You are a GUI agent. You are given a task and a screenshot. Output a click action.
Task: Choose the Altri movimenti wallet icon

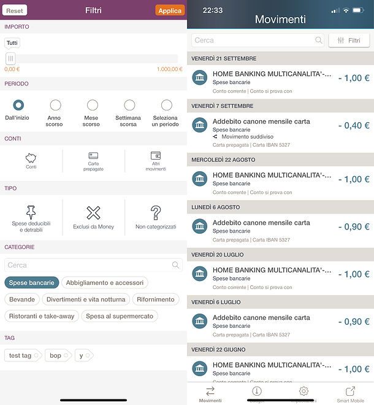156,155
